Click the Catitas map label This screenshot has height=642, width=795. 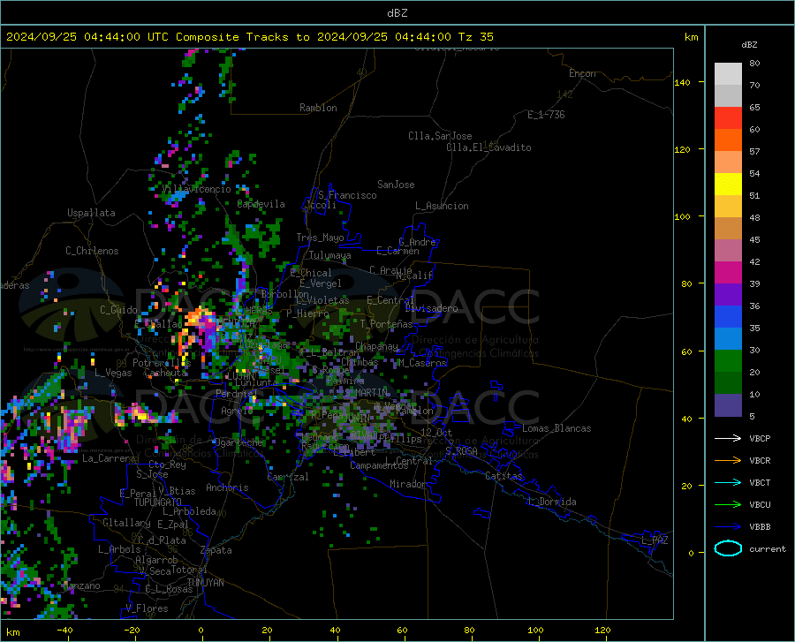503,476
